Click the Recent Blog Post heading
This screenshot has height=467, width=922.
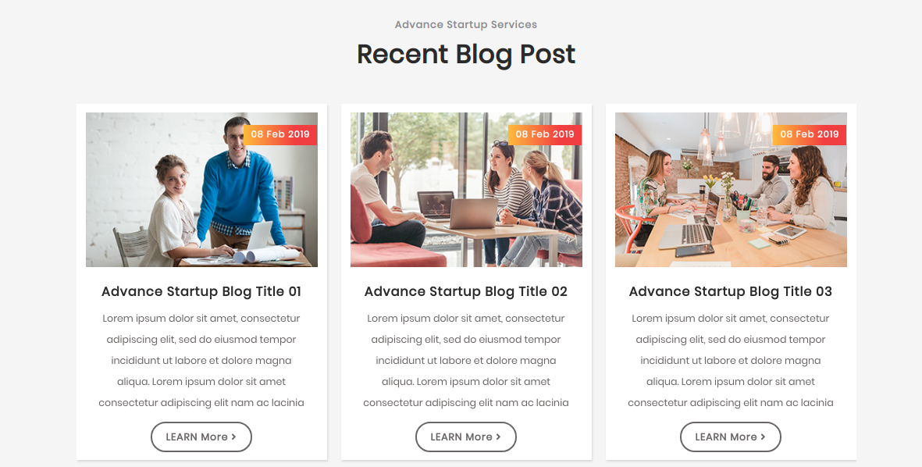click(466, 54)
